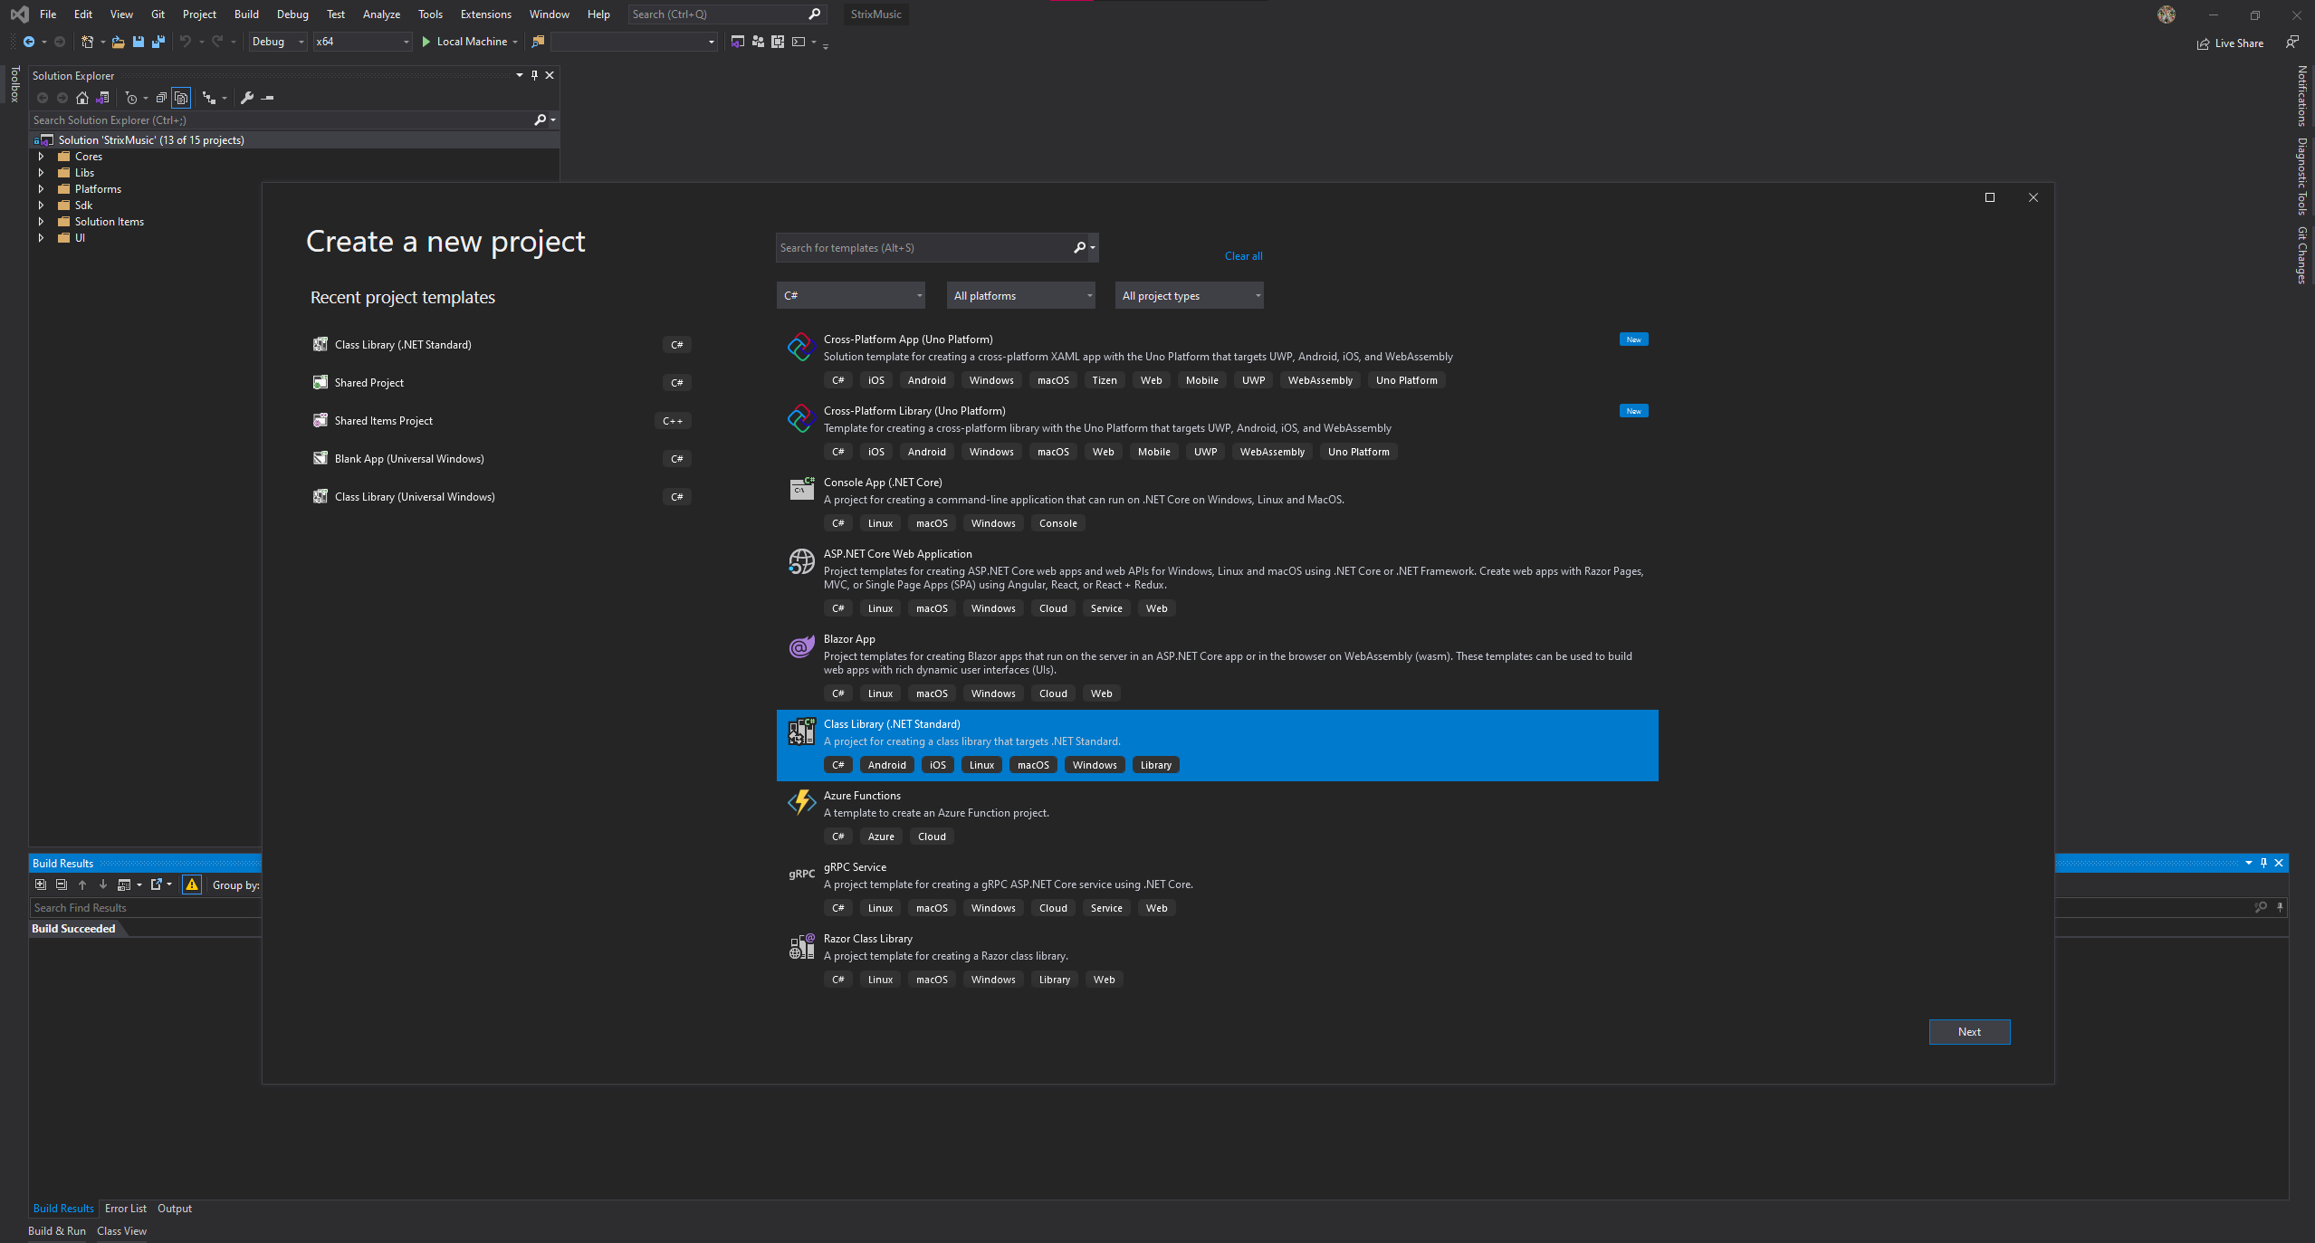Click the Next button
This screenshot has height=1243, width=2315.
click(1969, 1032)
